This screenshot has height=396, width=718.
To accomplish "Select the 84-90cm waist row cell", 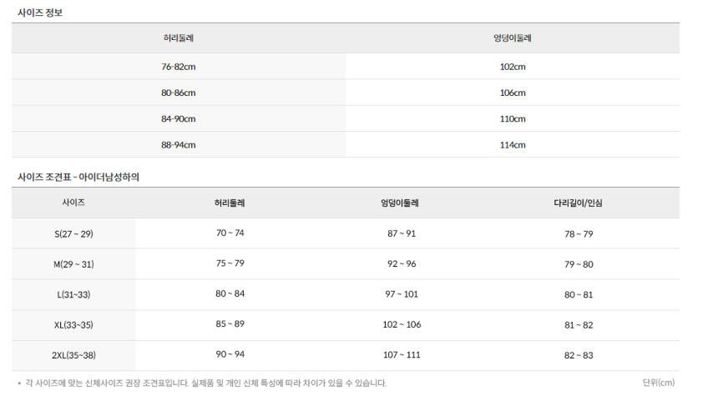I will click(x=179, y=118).
